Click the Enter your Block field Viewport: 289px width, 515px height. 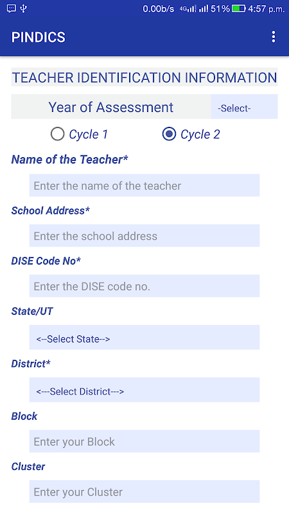(x=144, y=442)
